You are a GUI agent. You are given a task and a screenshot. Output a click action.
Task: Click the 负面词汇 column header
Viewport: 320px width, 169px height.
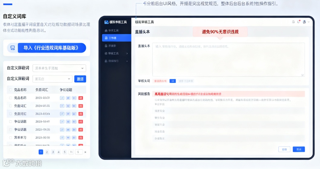point(42,90)
